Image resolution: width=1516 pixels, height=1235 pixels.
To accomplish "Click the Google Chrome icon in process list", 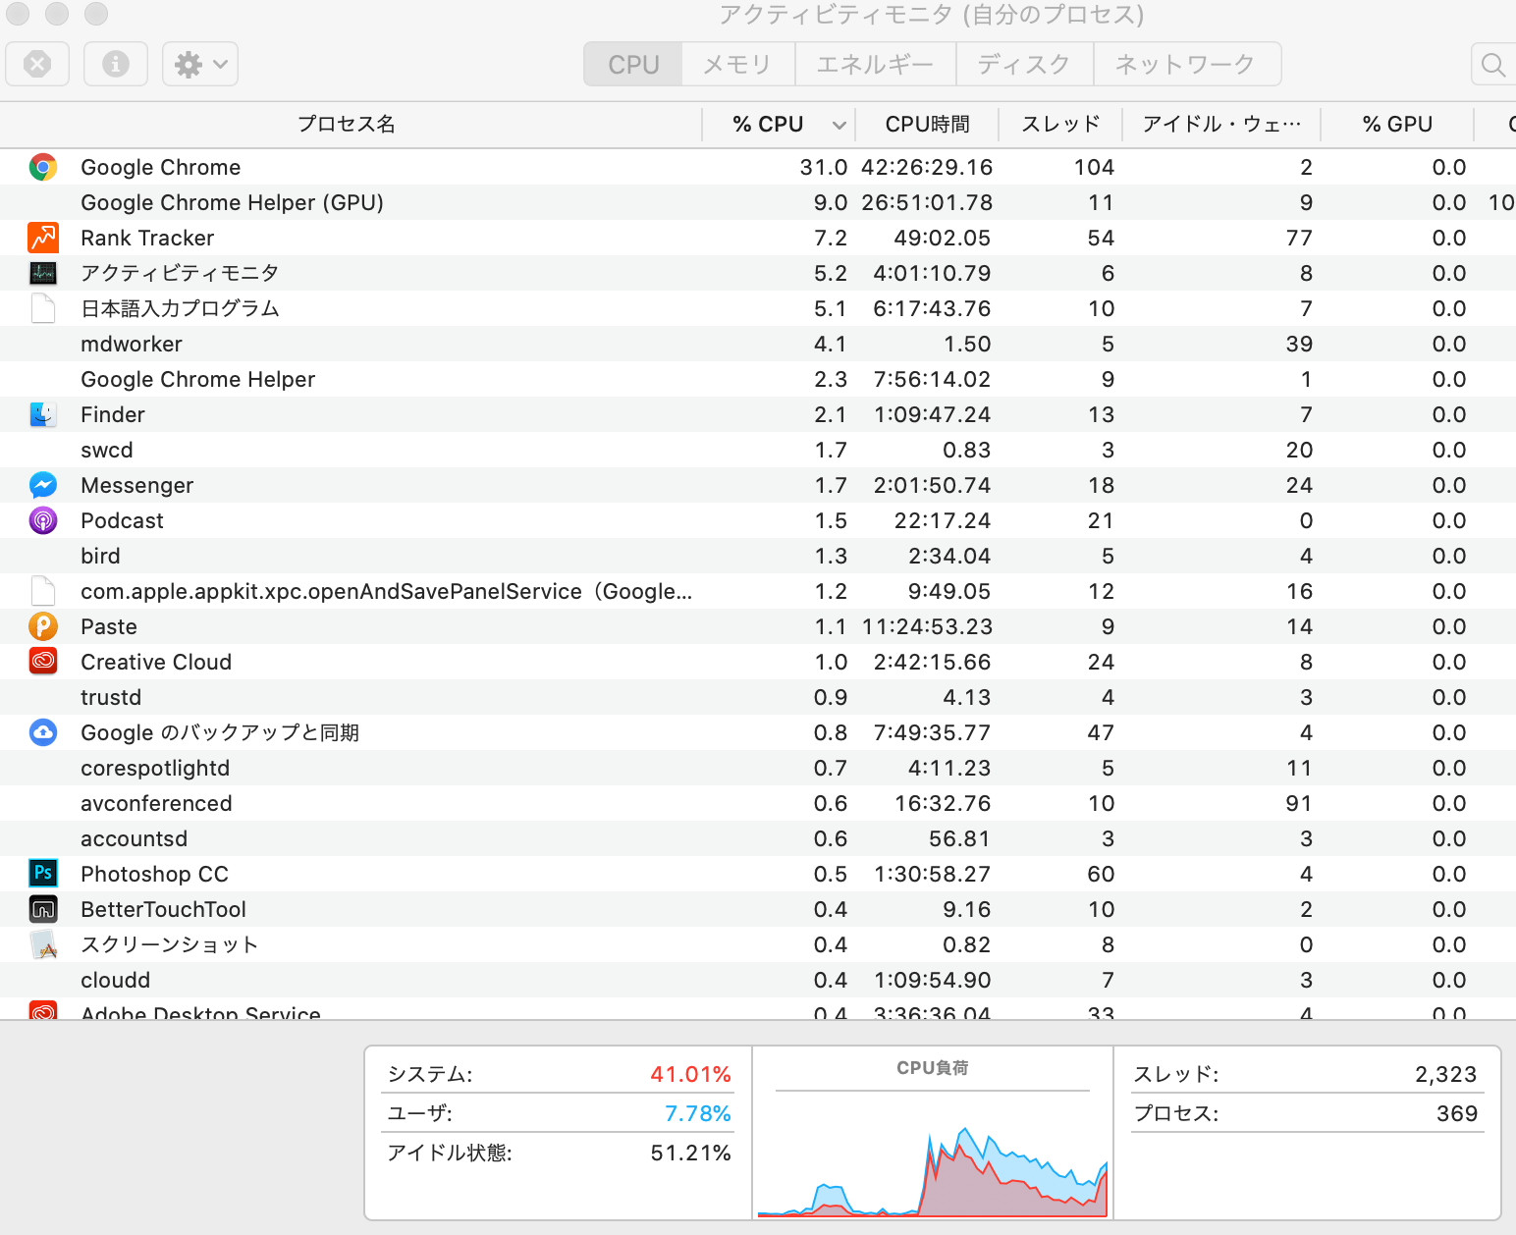I will coord(43,167).
